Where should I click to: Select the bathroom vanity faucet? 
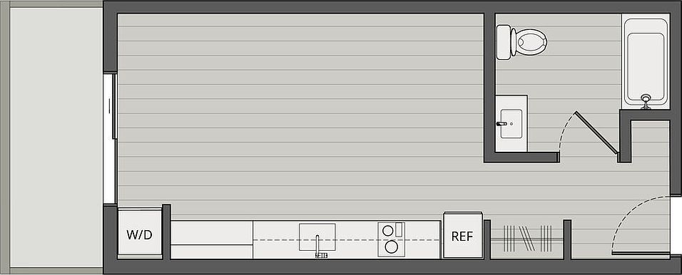tap(502, 124)
